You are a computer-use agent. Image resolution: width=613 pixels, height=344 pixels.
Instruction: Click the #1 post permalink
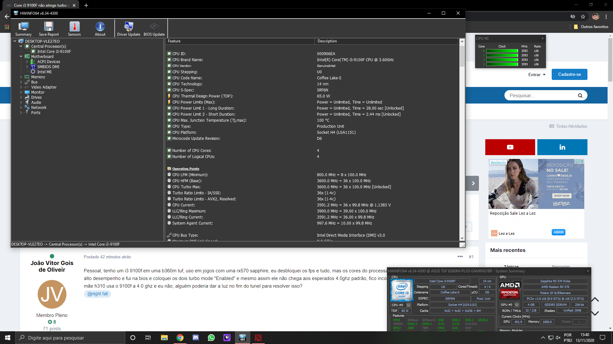471,257
